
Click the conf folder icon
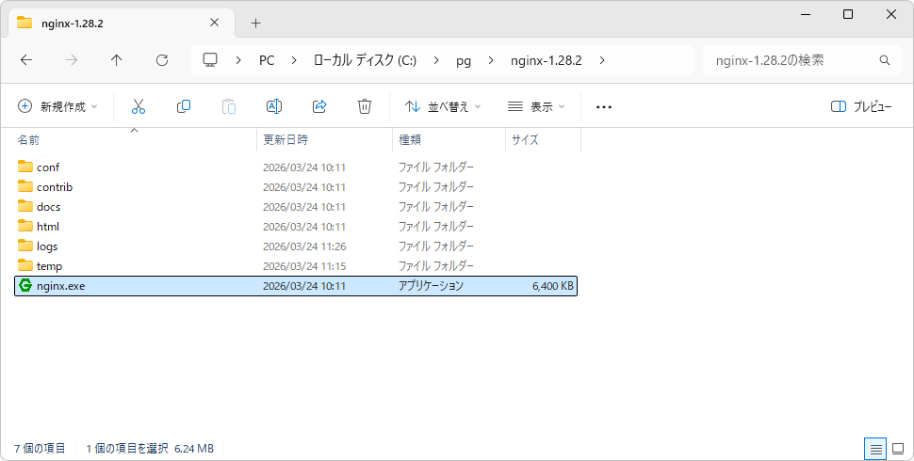25,167
